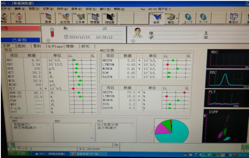The height and width of the screenshot is (158, 249).
Task: Click the Windows 开始 Start button
Action: [19, 153]
